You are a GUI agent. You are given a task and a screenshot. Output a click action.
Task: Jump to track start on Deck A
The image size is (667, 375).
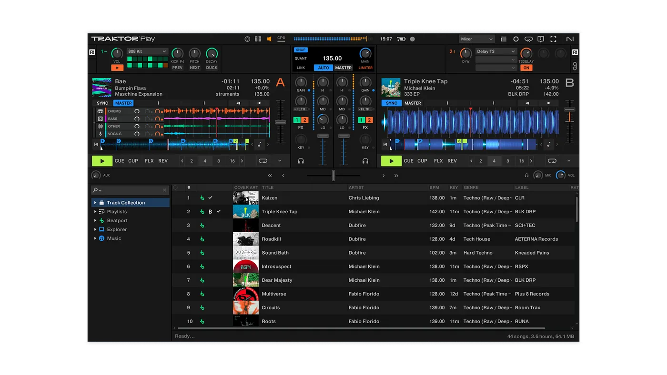click(96, 145)
